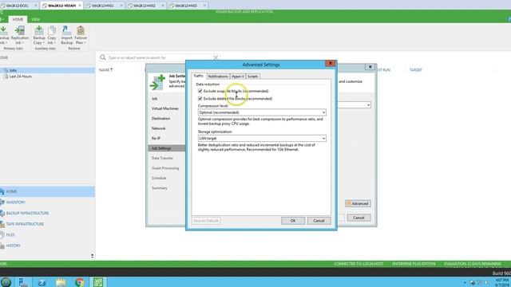Clear the search box with X
The width and height of the screenshot is (511, 287).
coord(216,57)
